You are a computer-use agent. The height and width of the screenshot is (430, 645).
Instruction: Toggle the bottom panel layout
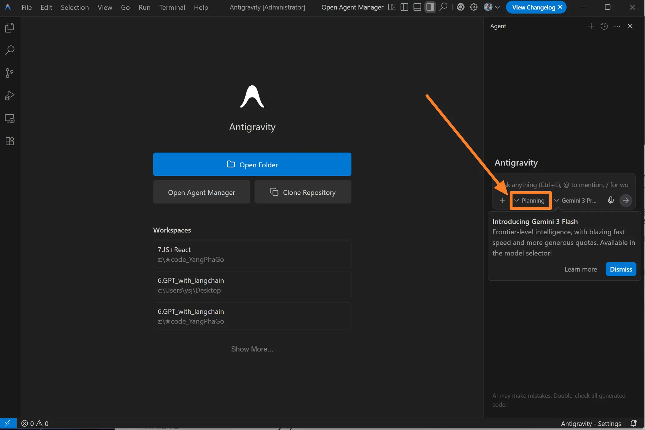click(x=417, y=7)
